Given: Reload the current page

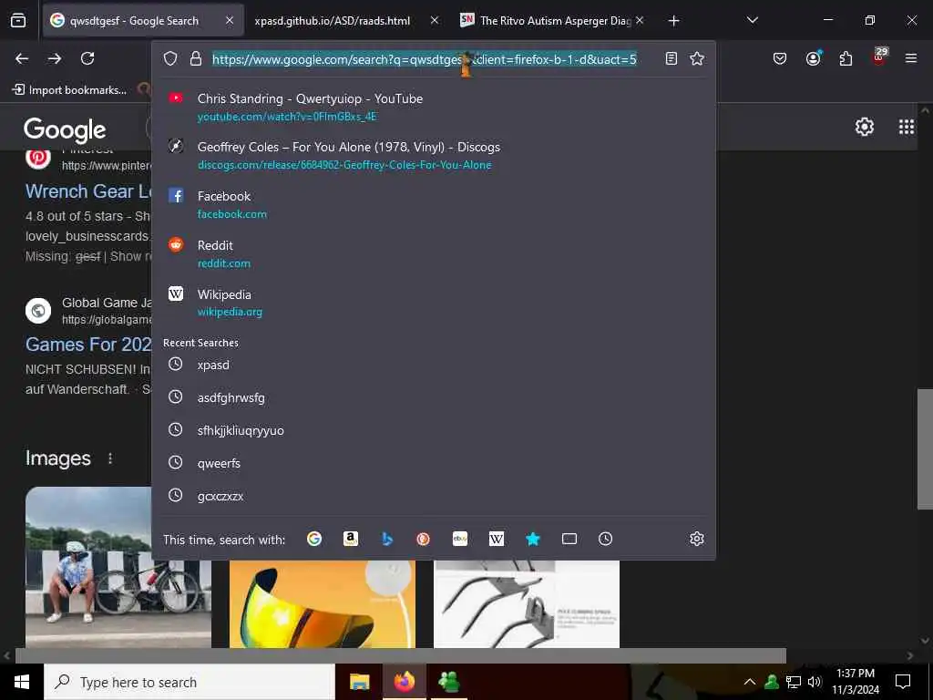Looking at the screenshot, I should pyautogui.click(x=87, y=58).
